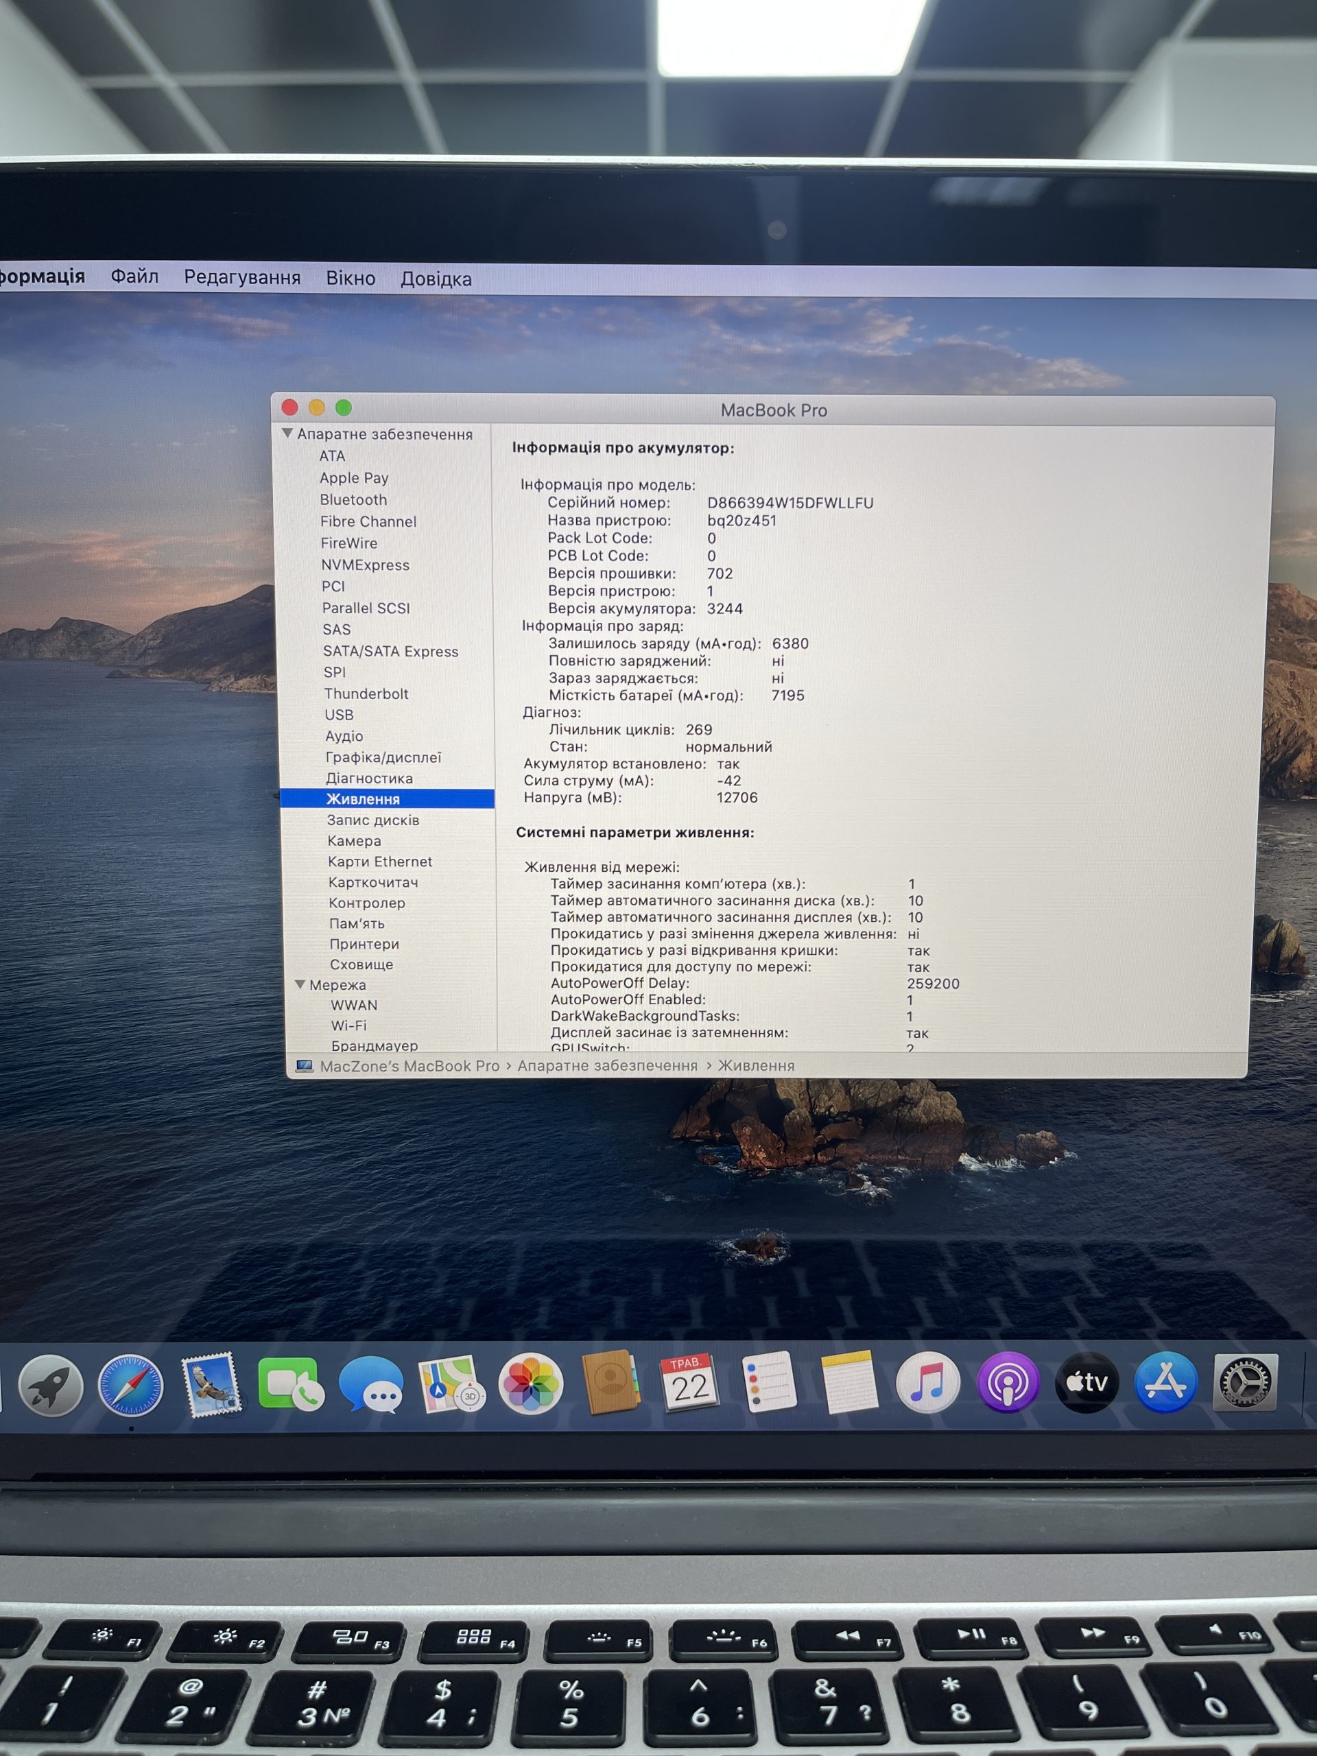Click Апаратне забезпечення in the path bar

607,1066
